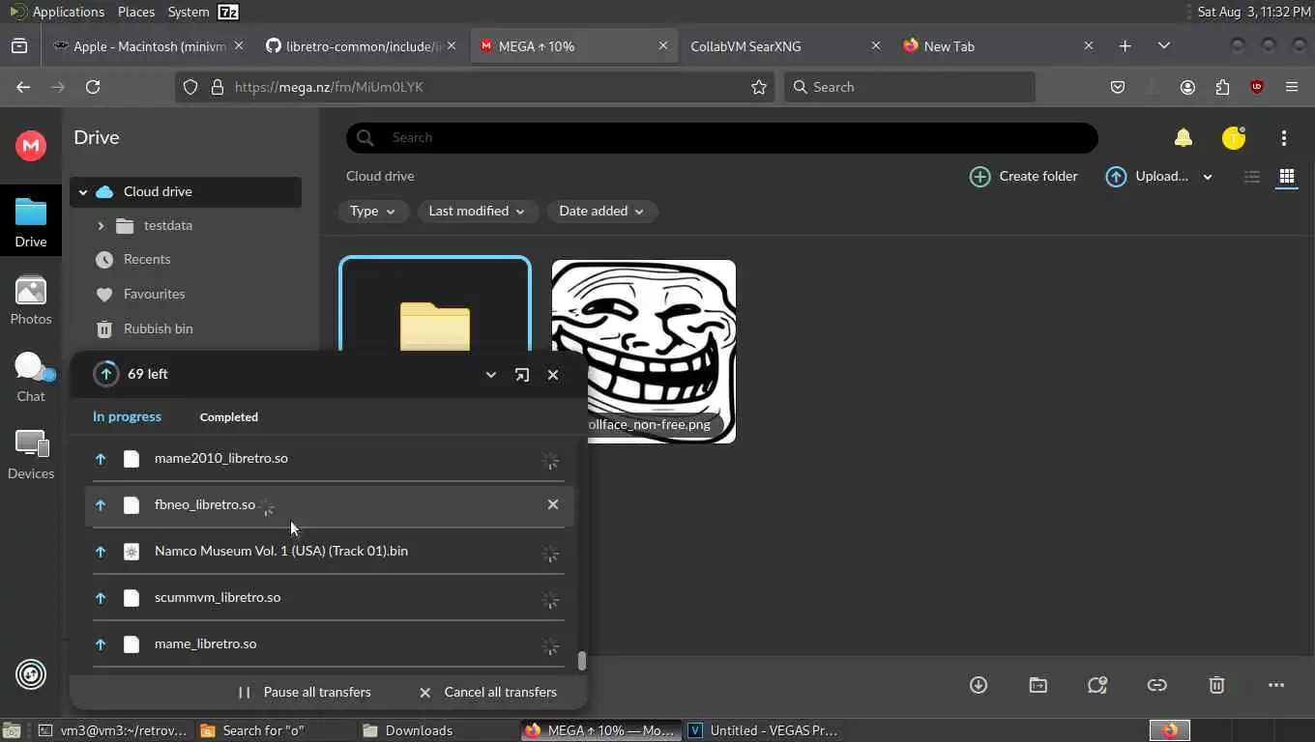
Task: Click the circular sync icon at sidebar bottom
Action: (x=31, y=674)
